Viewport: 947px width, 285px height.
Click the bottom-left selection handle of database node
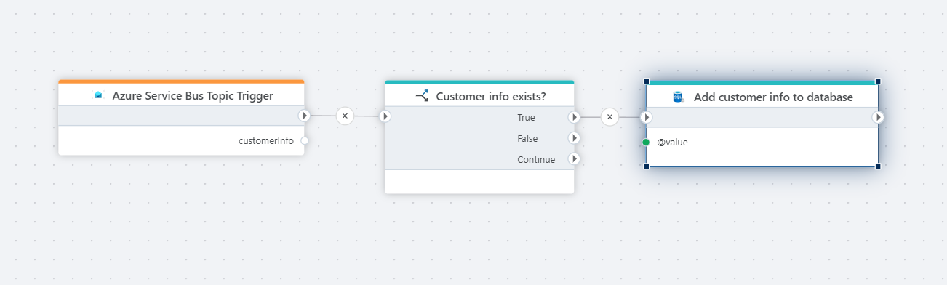646,166
